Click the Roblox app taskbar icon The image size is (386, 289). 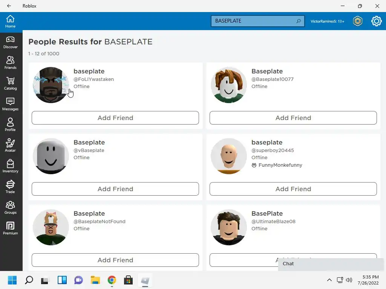pos(145,280)
